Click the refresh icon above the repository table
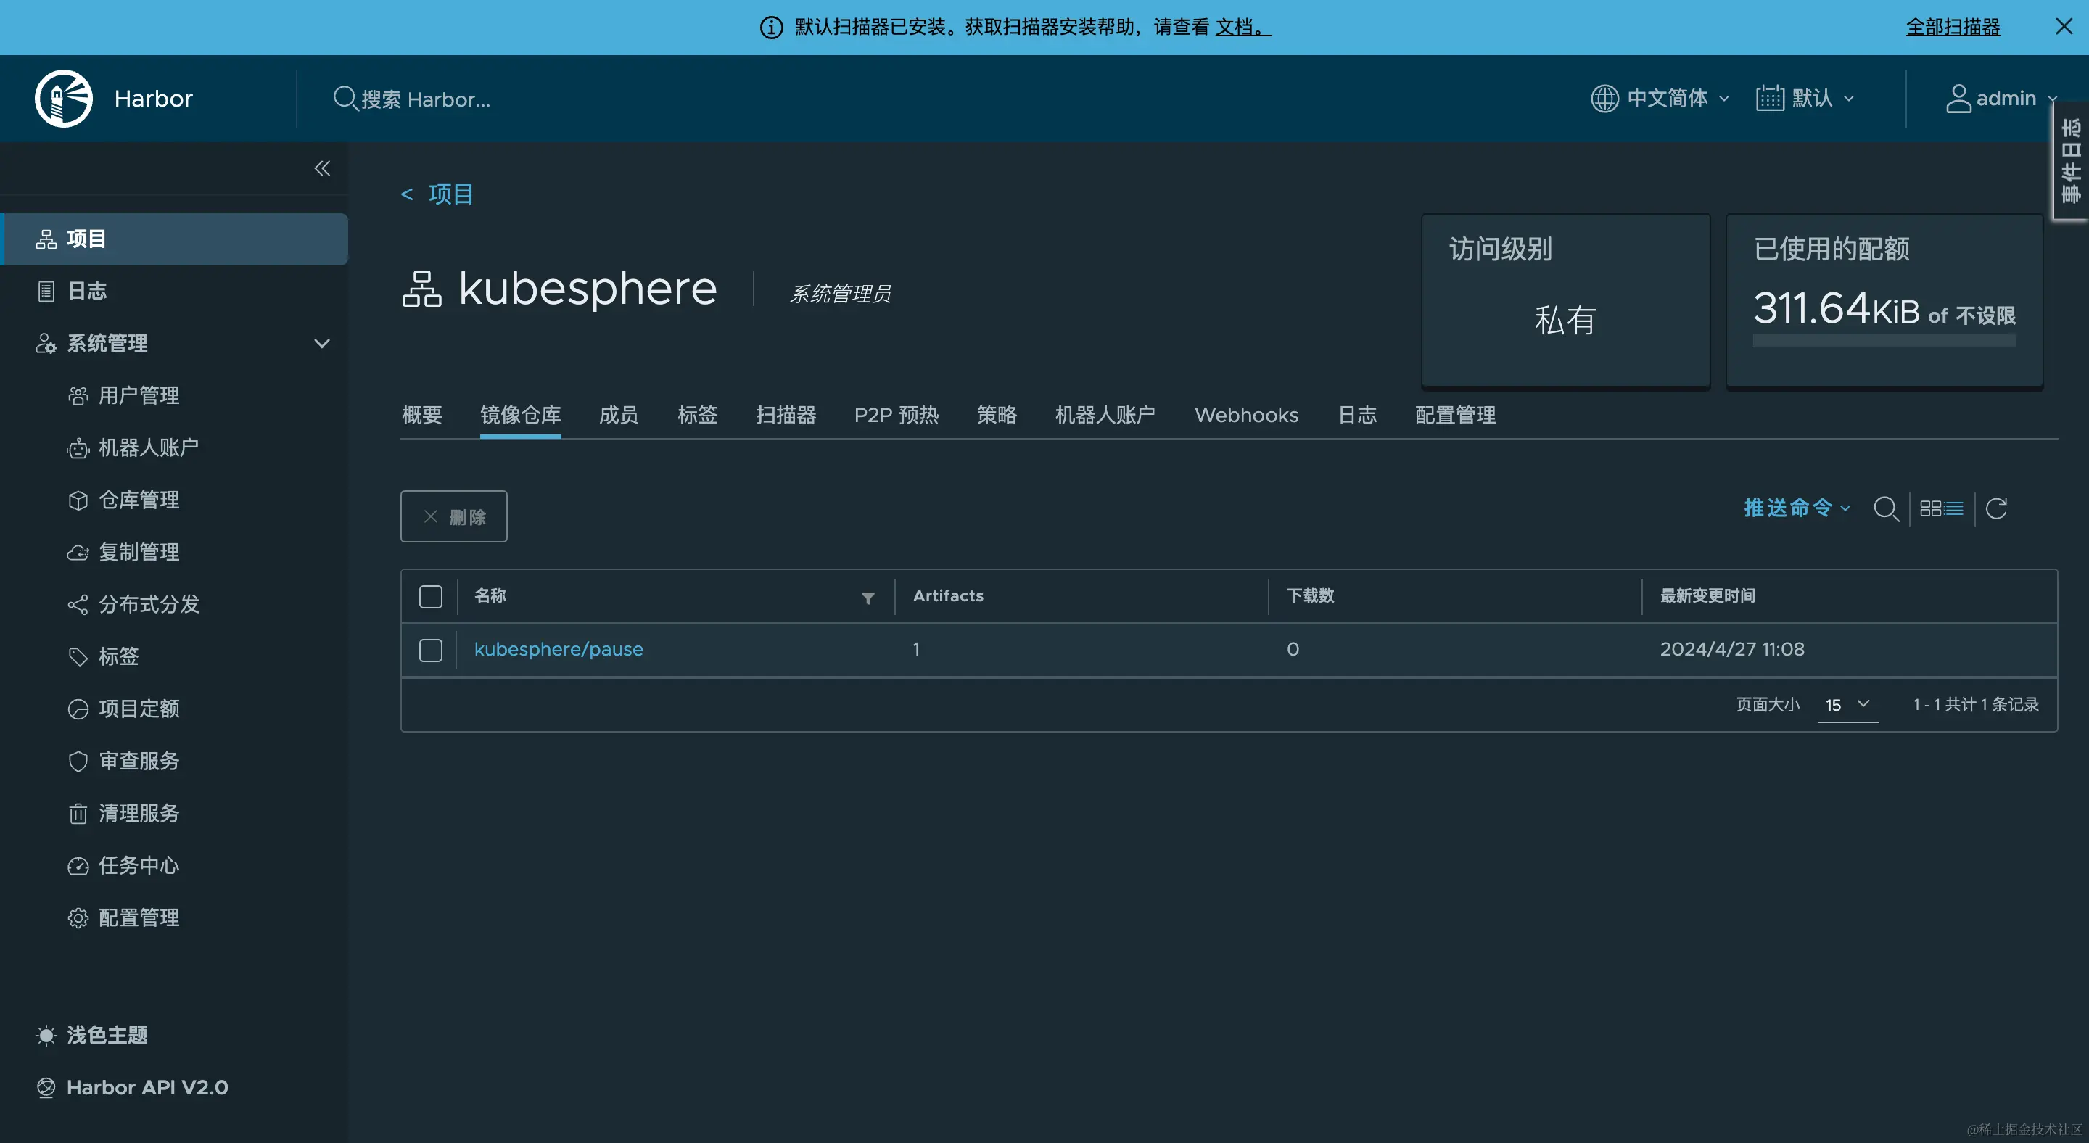Image resolution: width=2089 pixels, height=1143 pixels. tap(1997, 508)
